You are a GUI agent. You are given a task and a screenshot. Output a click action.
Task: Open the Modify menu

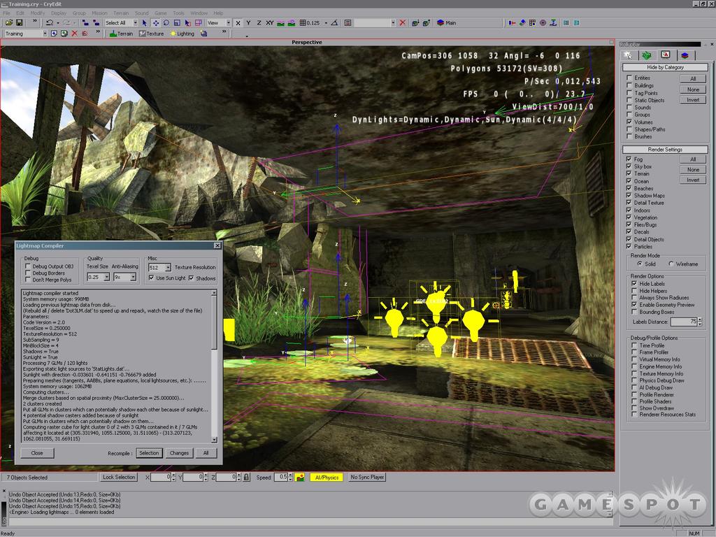coord(38,13)
